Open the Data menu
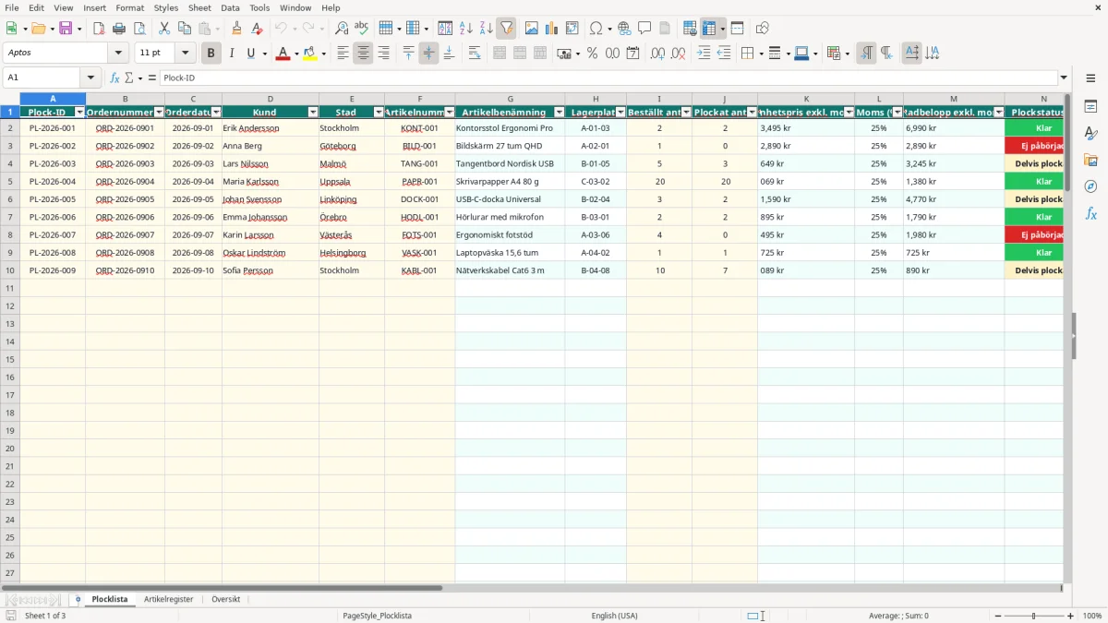This screenshot has height=623, width=1108. tap(230, 7)
